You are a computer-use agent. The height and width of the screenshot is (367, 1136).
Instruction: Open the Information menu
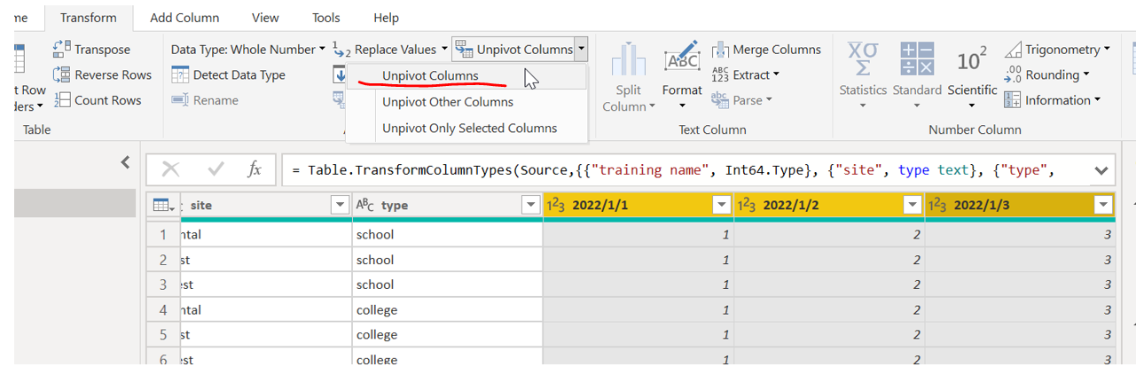1053,100
